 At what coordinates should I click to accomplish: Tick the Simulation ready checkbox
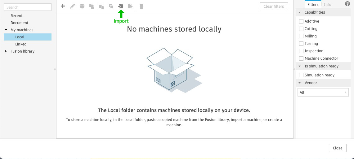[x=301, y=75]
